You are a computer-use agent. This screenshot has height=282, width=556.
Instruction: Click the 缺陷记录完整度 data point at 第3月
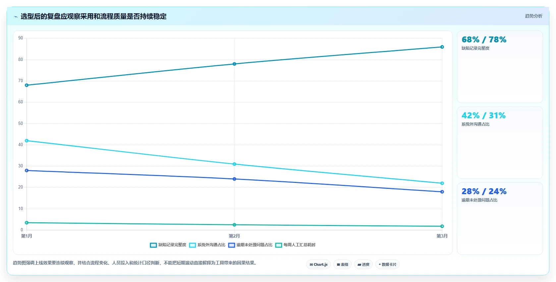(x=442, y=47)
